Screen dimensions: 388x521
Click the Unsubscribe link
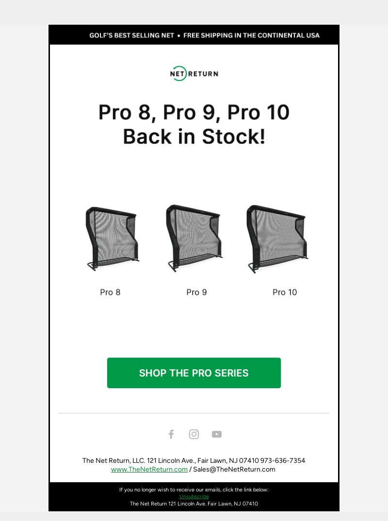point(194,496)
